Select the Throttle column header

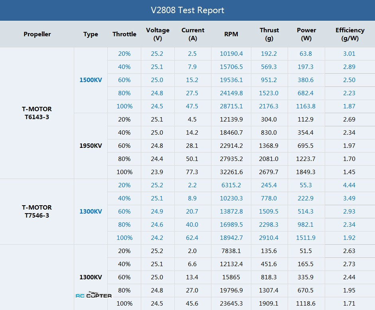[124, 34]
